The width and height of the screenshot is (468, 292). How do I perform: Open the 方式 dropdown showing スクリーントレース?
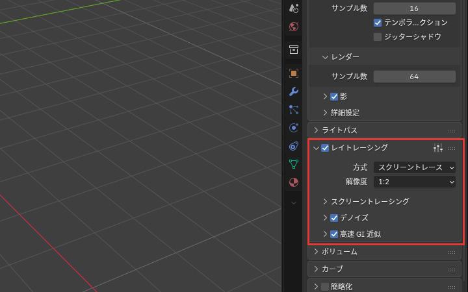(415, 167)
